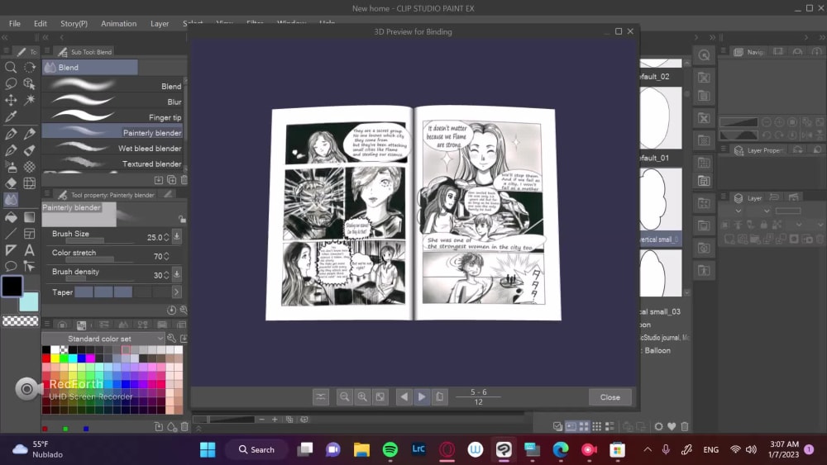827x465 pixels.
Task: Select the Text tool
Action: coord(30,250)
